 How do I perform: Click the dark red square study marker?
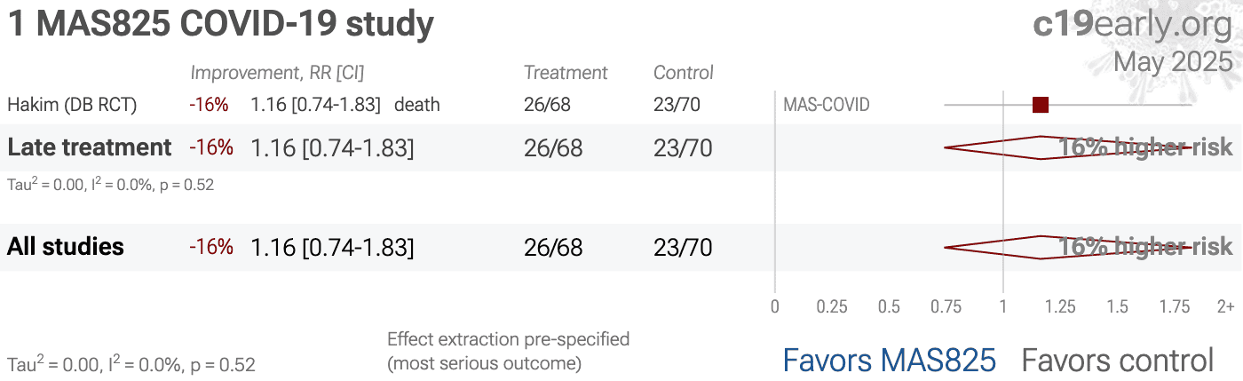tap(1041, 105)
